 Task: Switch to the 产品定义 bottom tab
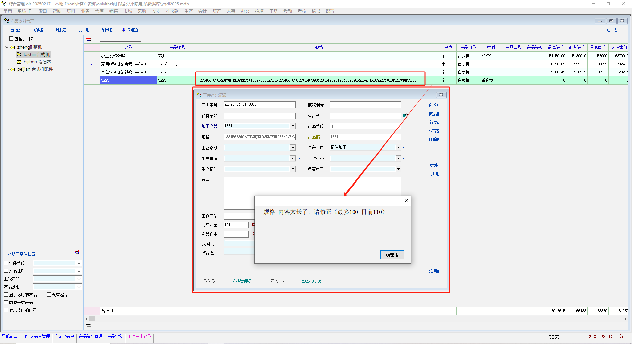tap(115, 337)
